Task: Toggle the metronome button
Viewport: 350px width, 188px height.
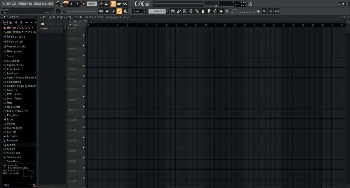Action: tap(101, 4)
